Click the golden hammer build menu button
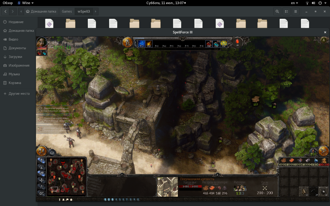Viewport: 330px width, 206px height. (x=324, y=151)
